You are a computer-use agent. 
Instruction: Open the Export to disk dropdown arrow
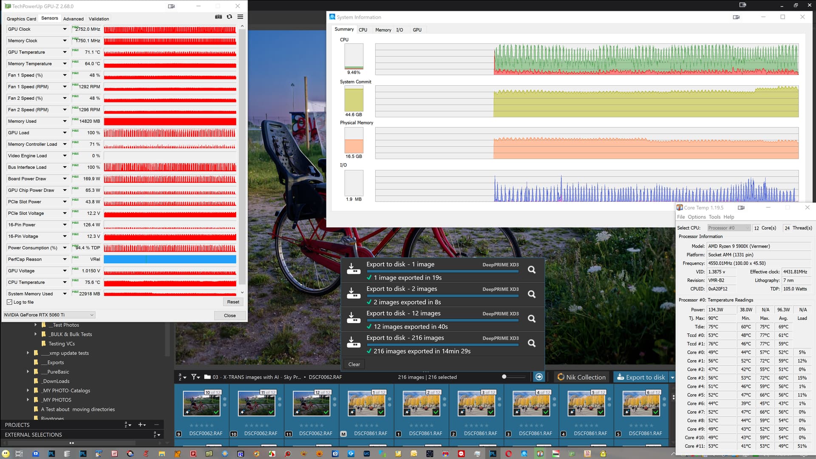(x=672, y=377)
